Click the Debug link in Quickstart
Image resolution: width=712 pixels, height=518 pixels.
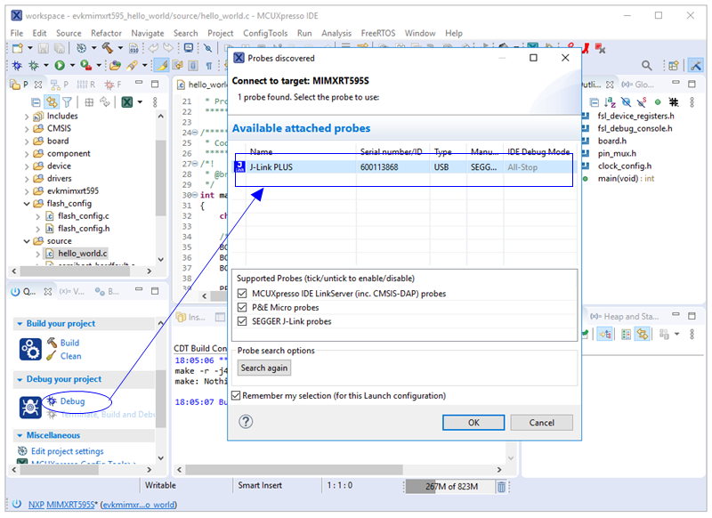click(72, 401)
